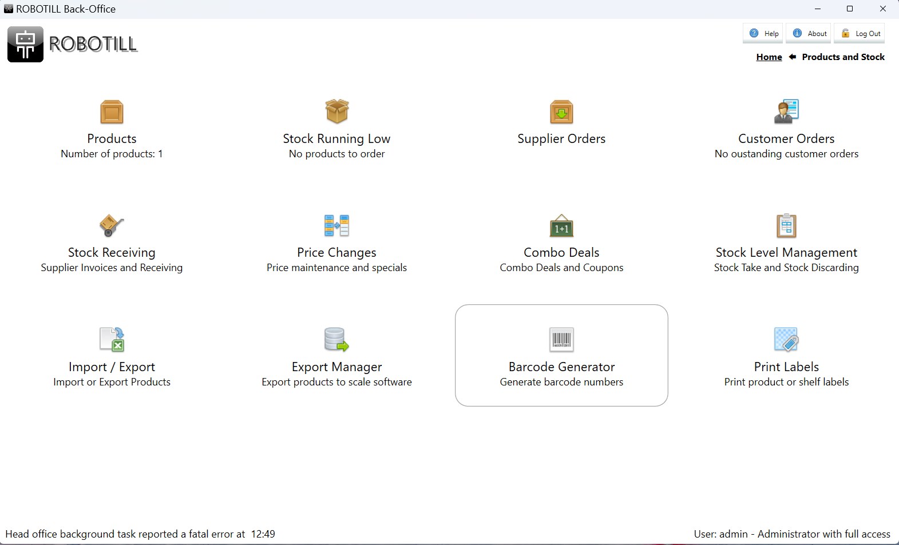Screen dimensions: 899x545
Task: Select the Customer Orders person icon
Action: point(786,112)
